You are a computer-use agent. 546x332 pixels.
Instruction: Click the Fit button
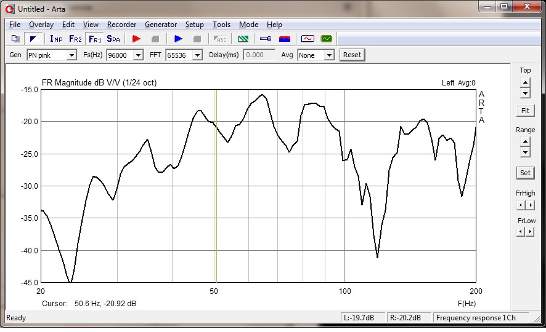click(x=525, y=111)
